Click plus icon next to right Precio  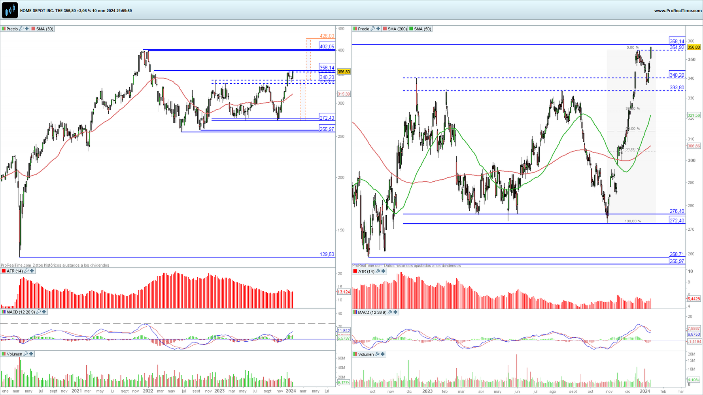[x=378, y=29]
